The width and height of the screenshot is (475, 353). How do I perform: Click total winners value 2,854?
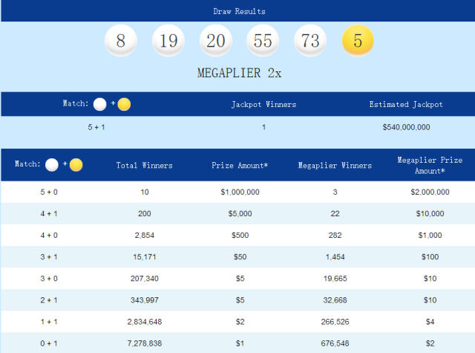coord(145,236)
